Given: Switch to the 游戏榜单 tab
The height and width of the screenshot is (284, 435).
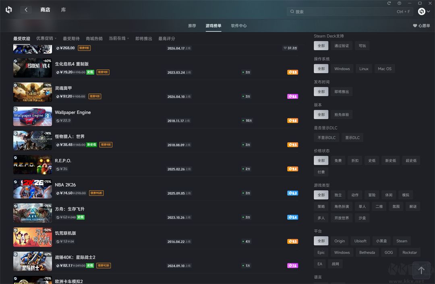Looking at the screenshot, I should 213,25.
